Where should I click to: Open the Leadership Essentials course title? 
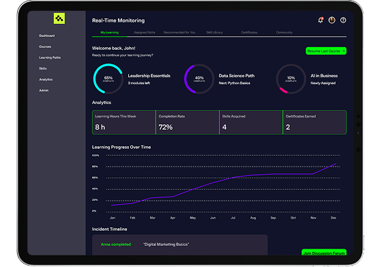149,76
